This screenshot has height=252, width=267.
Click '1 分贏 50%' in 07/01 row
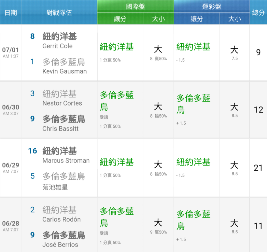(110, 60)
